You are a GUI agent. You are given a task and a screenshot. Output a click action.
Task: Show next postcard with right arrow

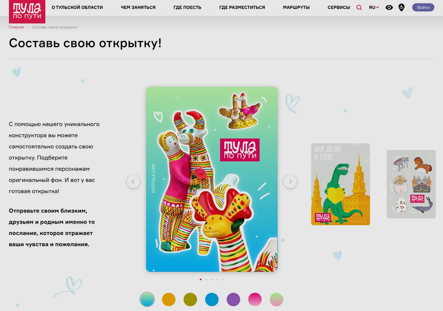290,182
